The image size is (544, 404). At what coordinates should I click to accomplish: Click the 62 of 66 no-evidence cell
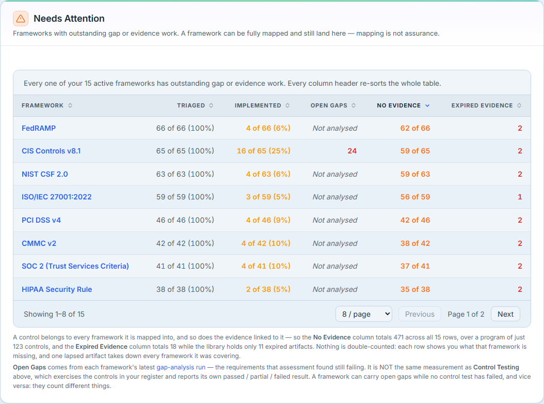pos(415,128)
